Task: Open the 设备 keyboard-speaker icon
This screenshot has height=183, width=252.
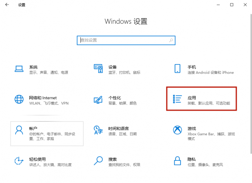Action: coord(98,69)
